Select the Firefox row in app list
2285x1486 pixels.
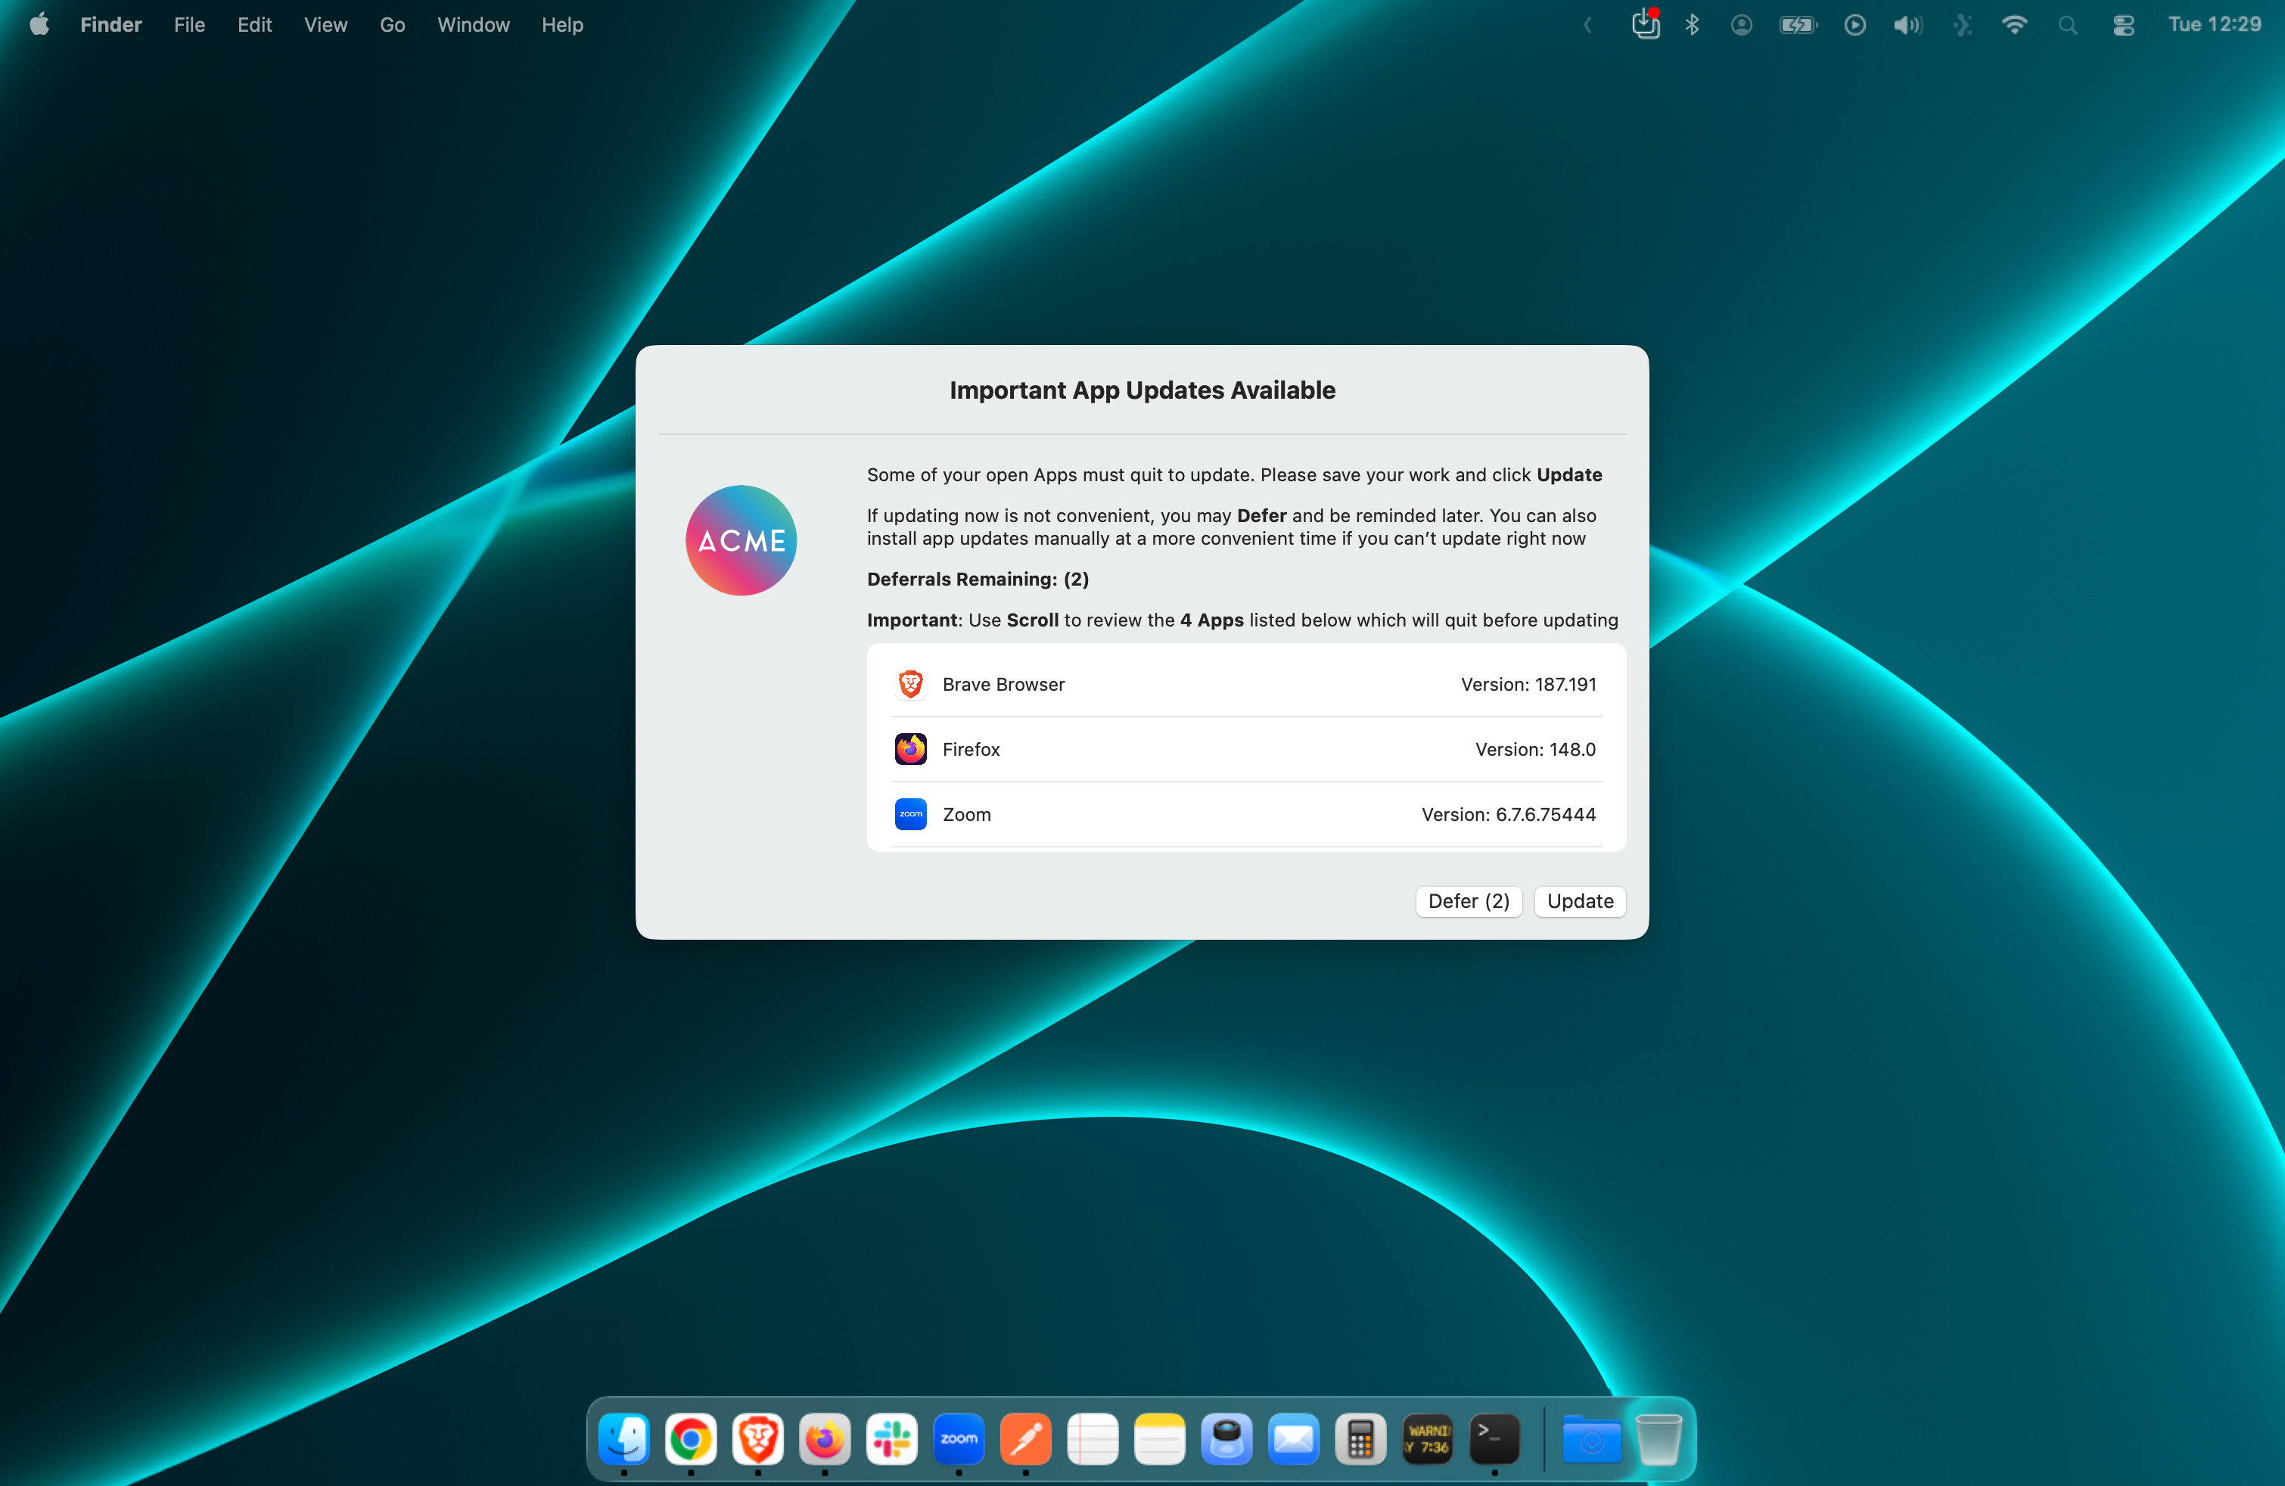click(1245, 749)
